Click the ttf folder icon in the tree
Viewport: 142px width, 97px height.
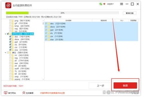pos(12,74)
